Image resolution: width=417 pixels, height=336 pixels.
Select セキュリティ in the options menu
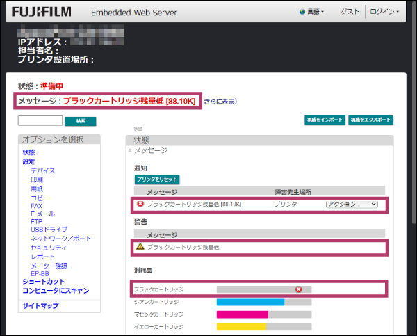[x=49, y=248]
